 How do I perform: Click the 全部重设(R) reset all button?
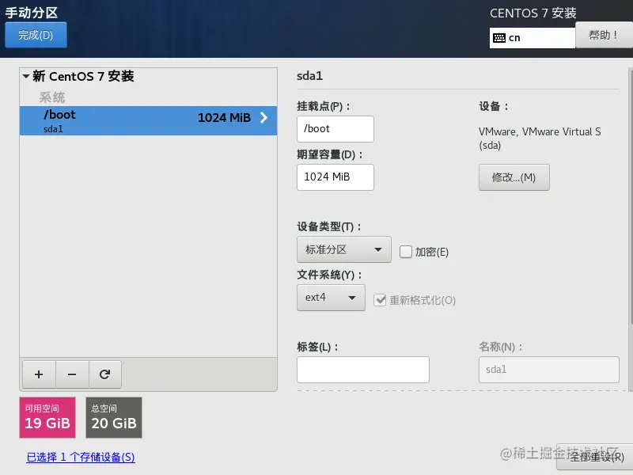click(597, 457)
